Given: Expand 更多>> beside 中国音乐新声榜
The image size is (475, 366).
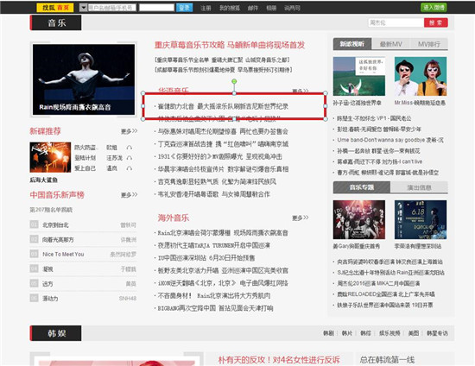Looking at the screenshot, I should pos(130,195).
